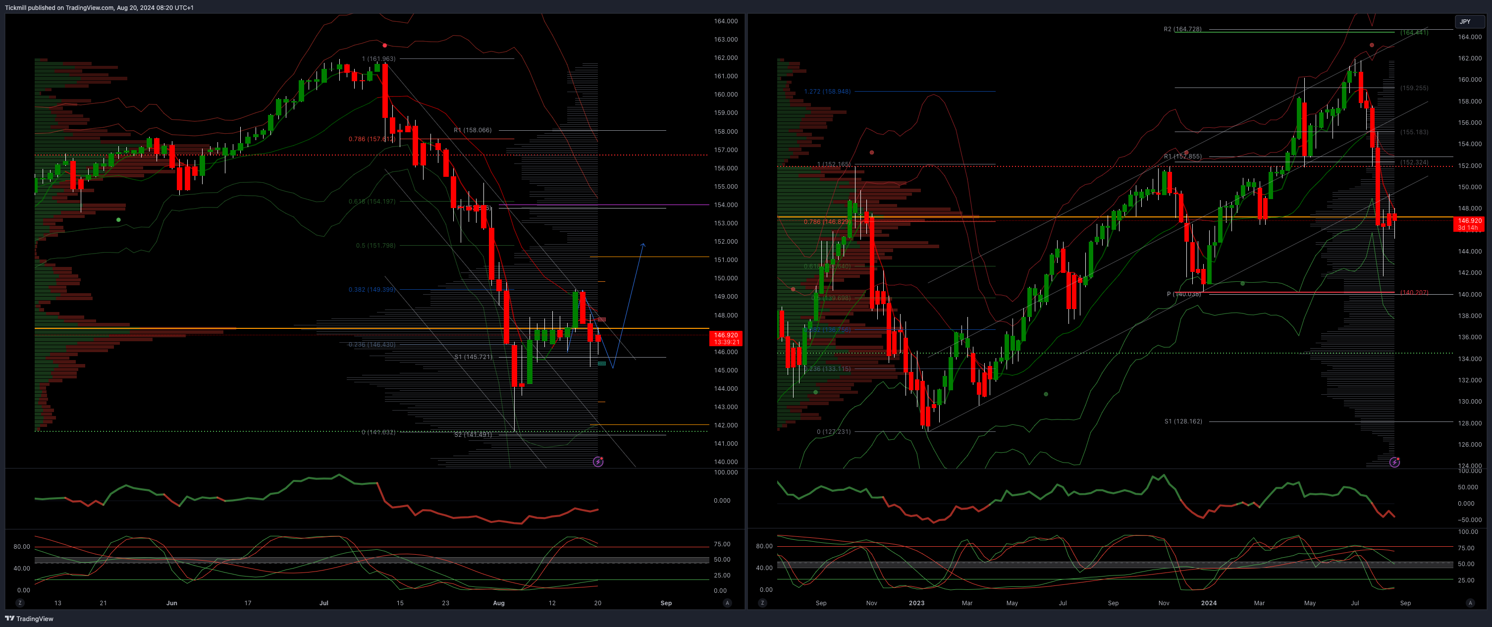Select the (159.255) level label
The width and height of the screenshot is (1492, 627).
1414,88
